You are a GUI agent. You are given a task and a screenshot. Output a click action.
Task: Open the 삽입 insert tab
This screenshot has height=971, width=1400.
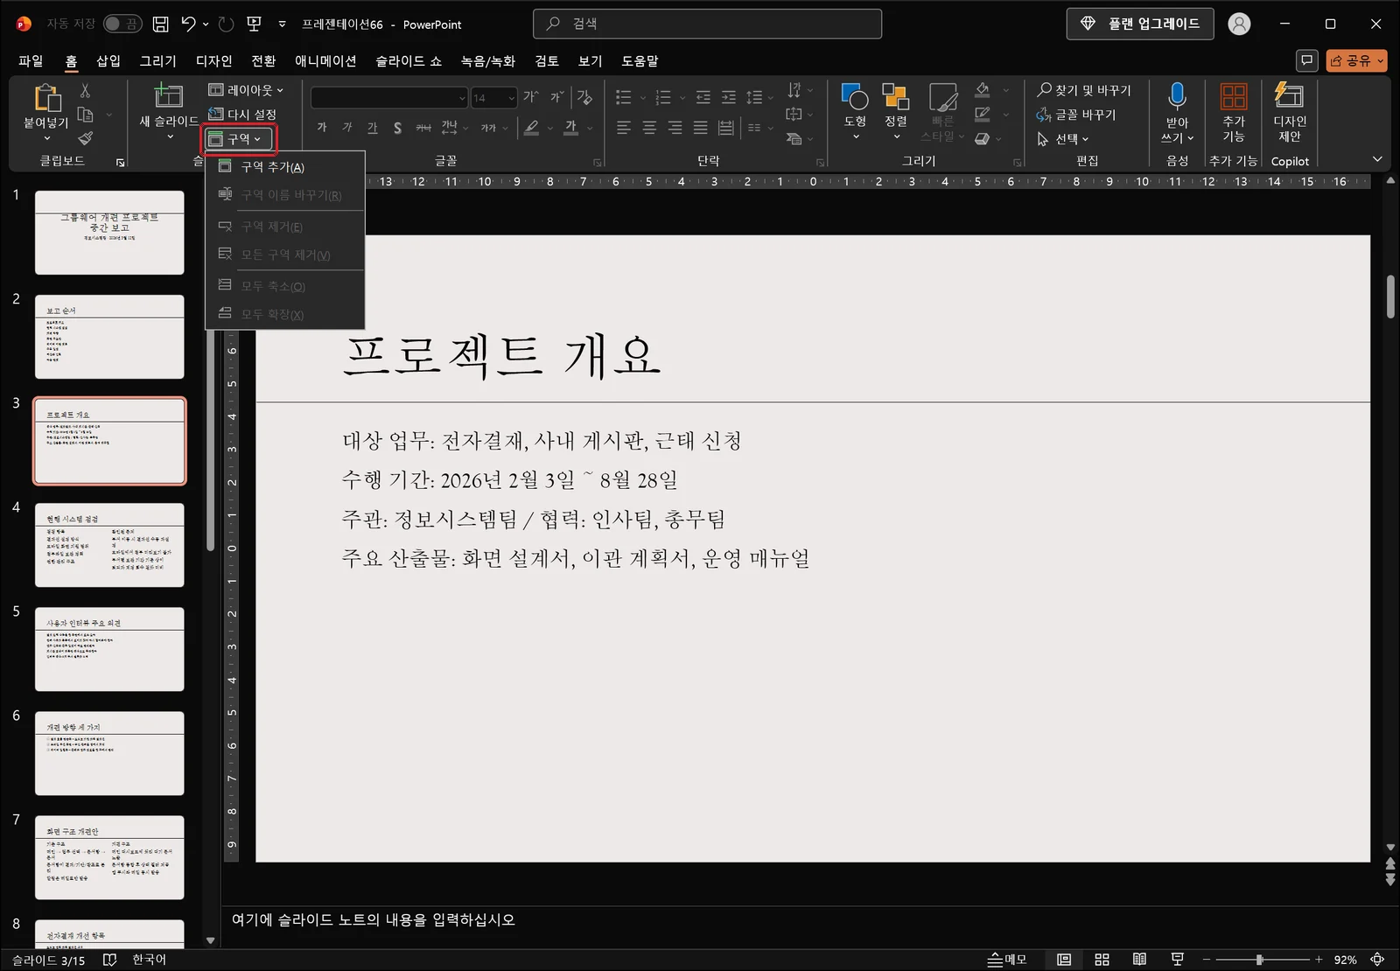click(108, 60)
